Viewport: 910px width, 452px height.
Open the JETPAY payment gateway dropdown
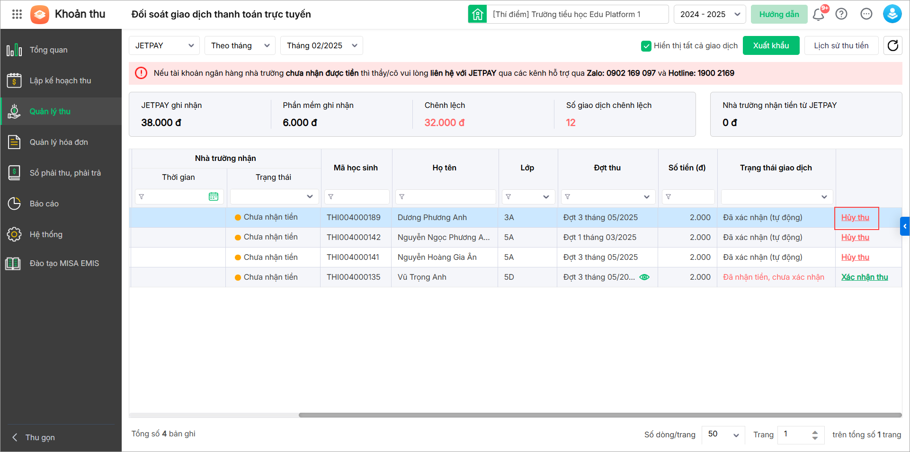[x=164, y=45]
